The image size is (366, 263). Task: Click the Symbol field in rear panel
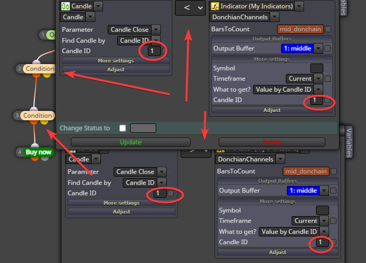[x=323, y=210]
